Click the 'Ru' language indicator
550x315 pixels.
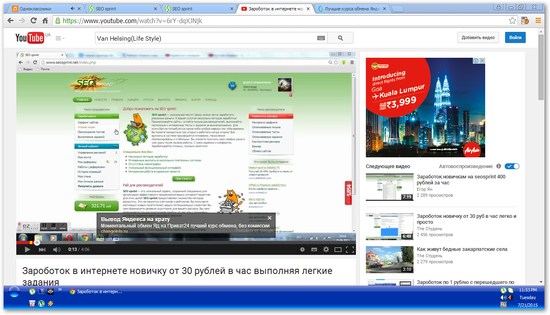503,305
